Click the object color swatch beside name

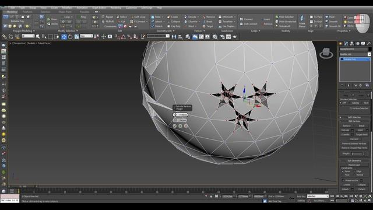click(370, 49)
